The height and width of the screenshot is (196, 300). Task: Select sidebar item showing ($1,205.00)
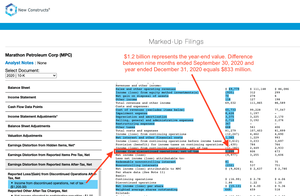[53, 185]
